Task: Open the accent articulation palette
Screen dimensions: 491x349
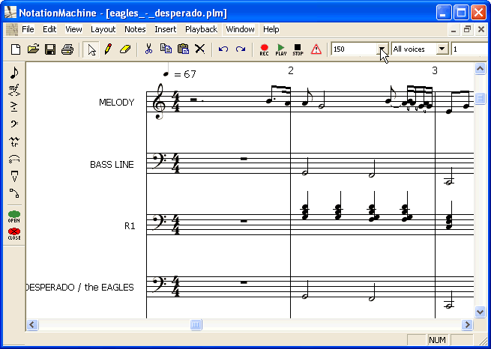Action: click(x=14, y=107)
